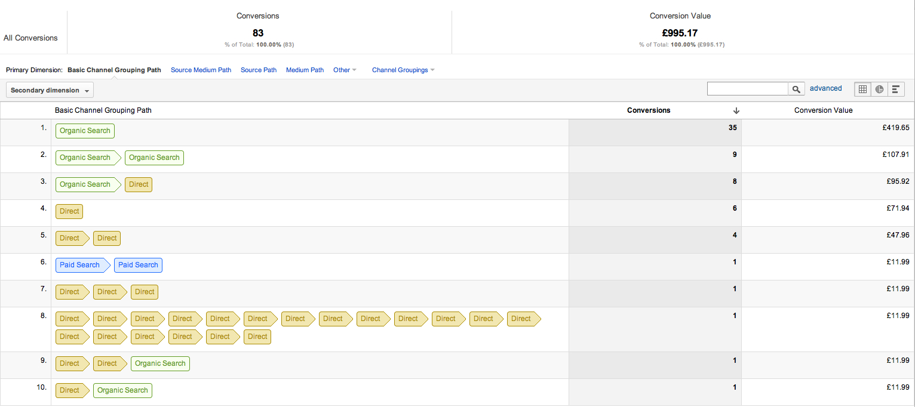This screenshot has width=915, height=407.
Task: Select Medium Path dimension
Action: point(305,70)
